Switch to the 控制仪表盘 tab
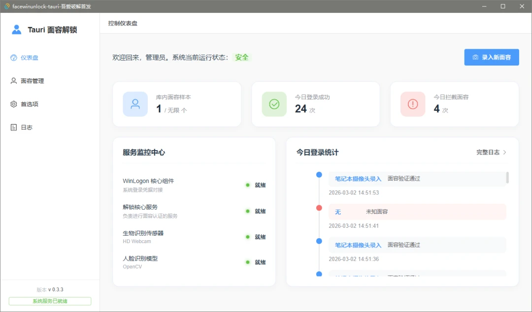Viewport: 532px width, 312px height. pos(123,23)
